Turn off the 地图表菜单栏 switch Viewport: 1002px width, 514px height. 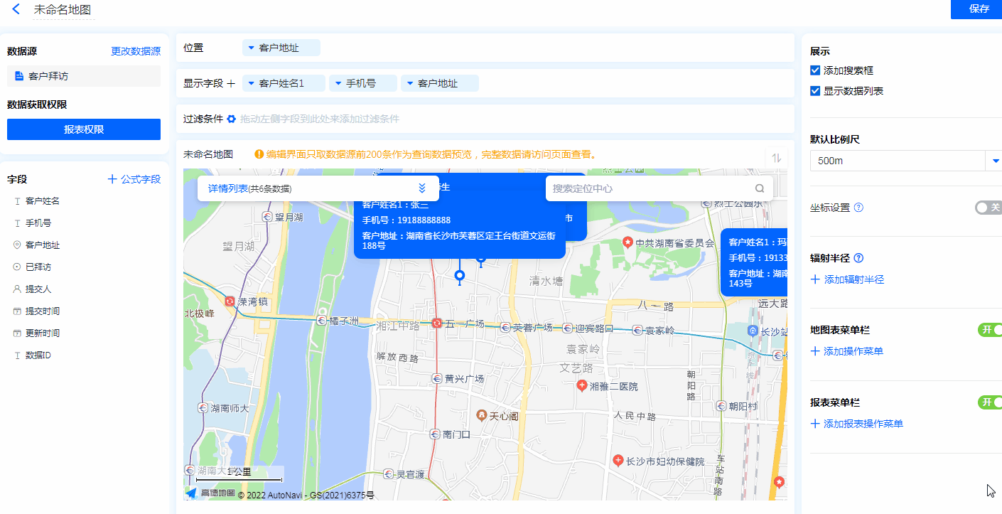point(989,330)
